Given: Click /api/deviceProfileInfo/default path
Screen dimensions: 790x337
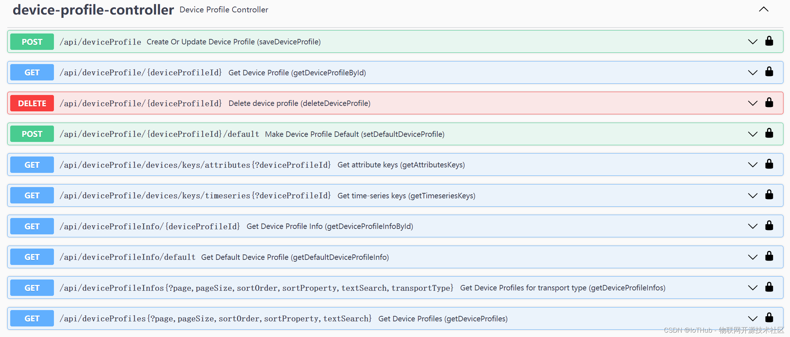Looking at the screenshot, I should click(128, 257).
